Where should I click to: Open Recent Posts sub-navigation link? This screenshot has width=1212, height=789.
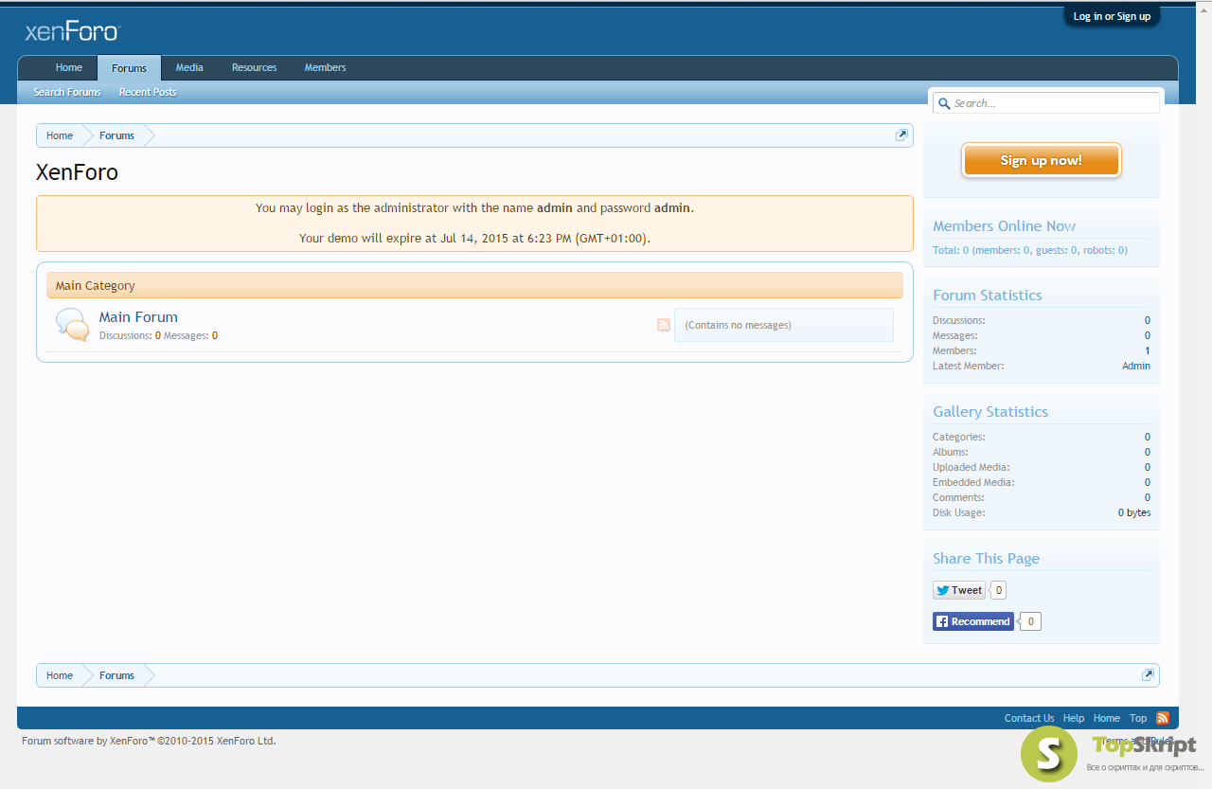pos(148,92)
